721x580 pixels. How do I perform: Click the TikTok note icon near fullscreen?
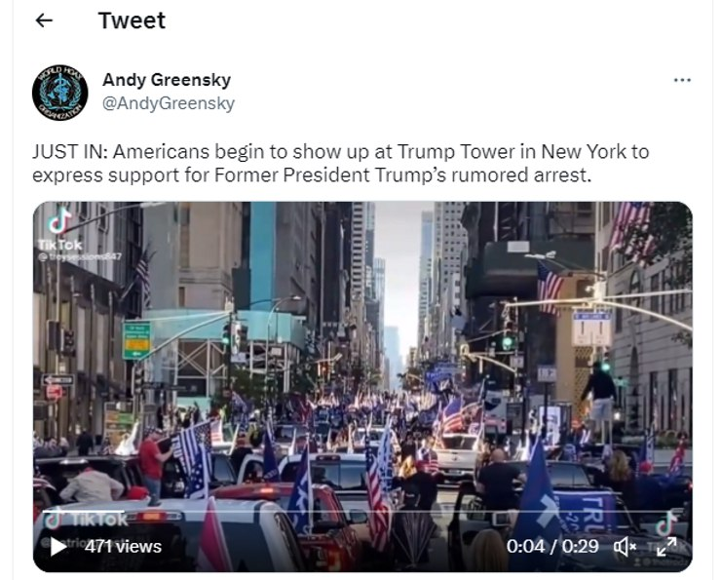665,523
